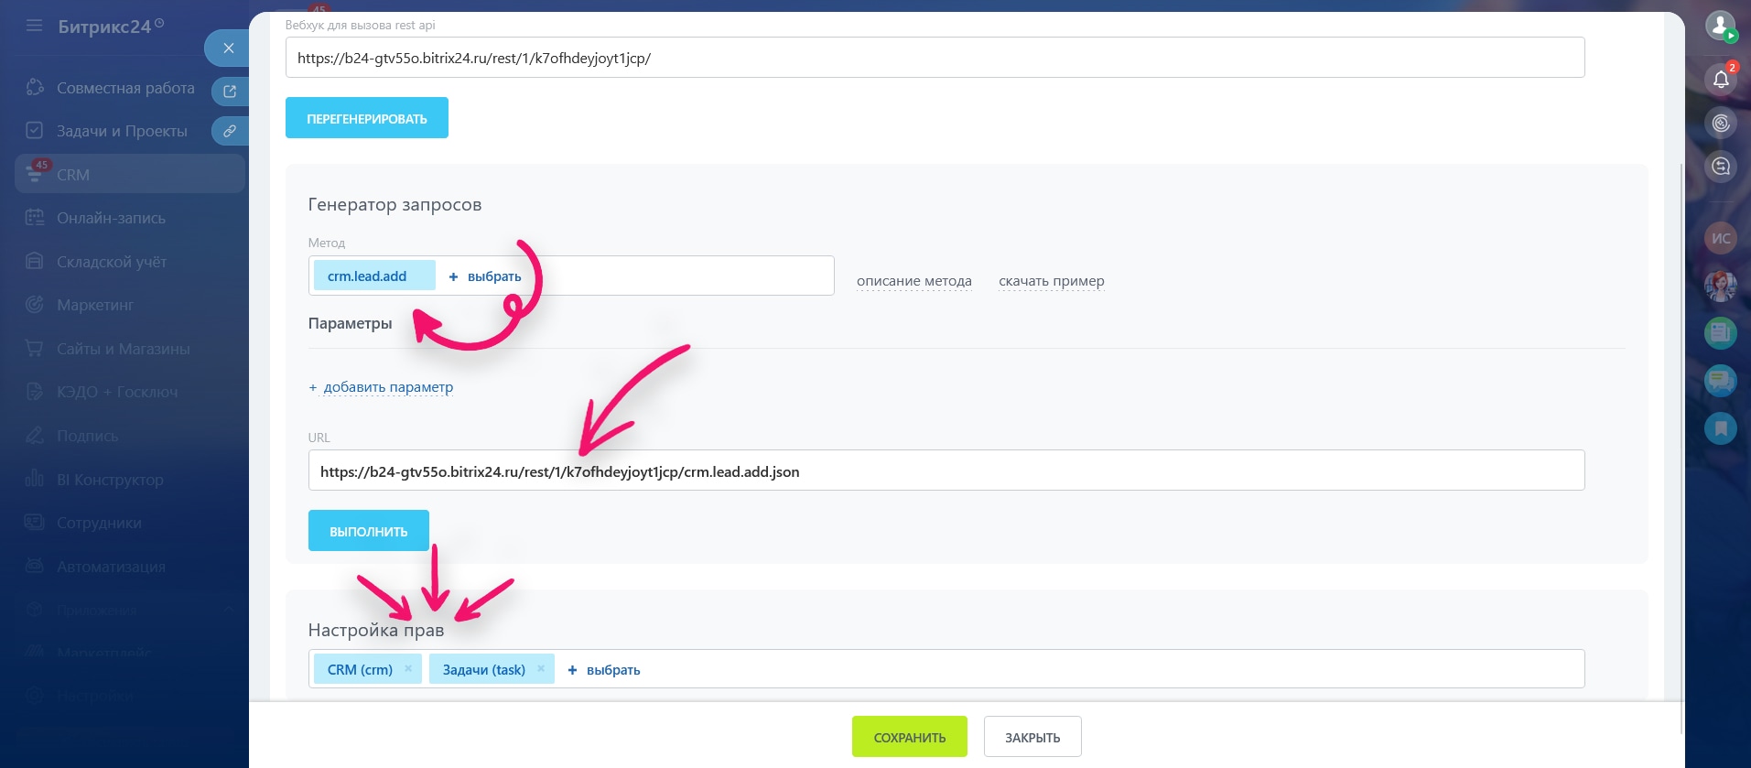1751x768 pixels.
Task: Open permissions picker via '+ выбрать'
Action: (x=604, y=670)
